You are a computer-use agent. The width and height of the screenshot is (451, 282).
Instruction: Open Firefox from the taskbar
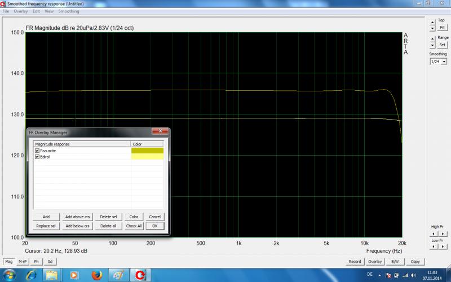(x=97, y=275)
